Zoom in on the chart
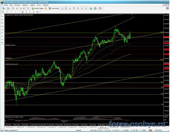Viewport: 170px width, 132px height. 74,8
